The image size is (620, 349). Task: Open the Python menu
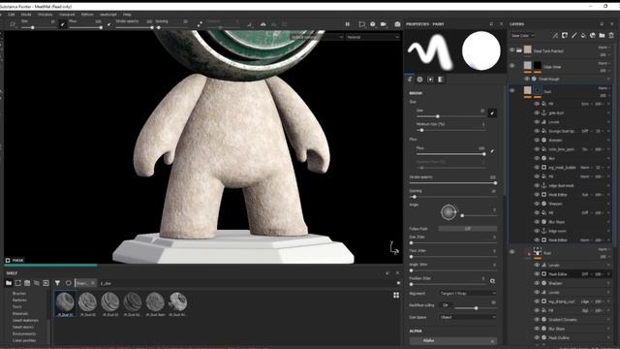point(87,15)
